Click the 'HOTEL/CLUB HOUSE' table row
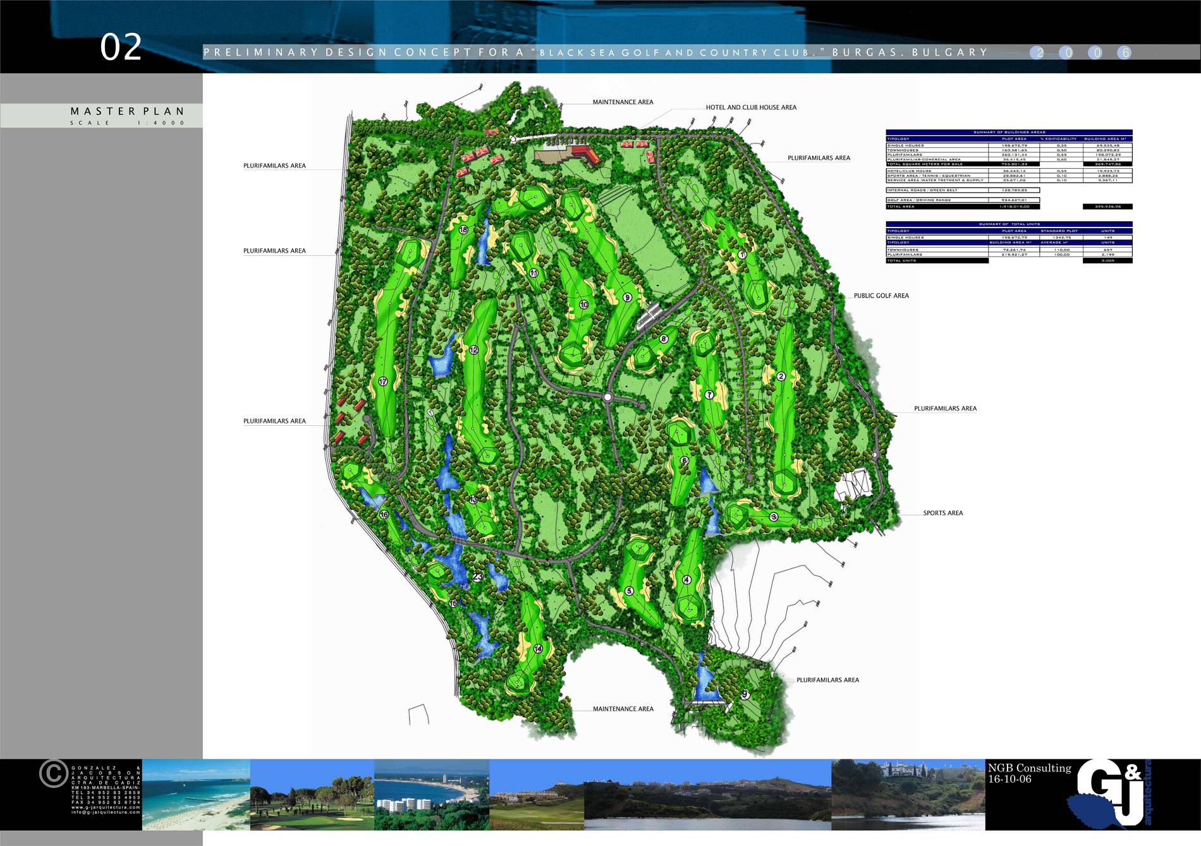Viewport: 1201px width, 846px height. pyautogui.click(x=1009, y=171)
